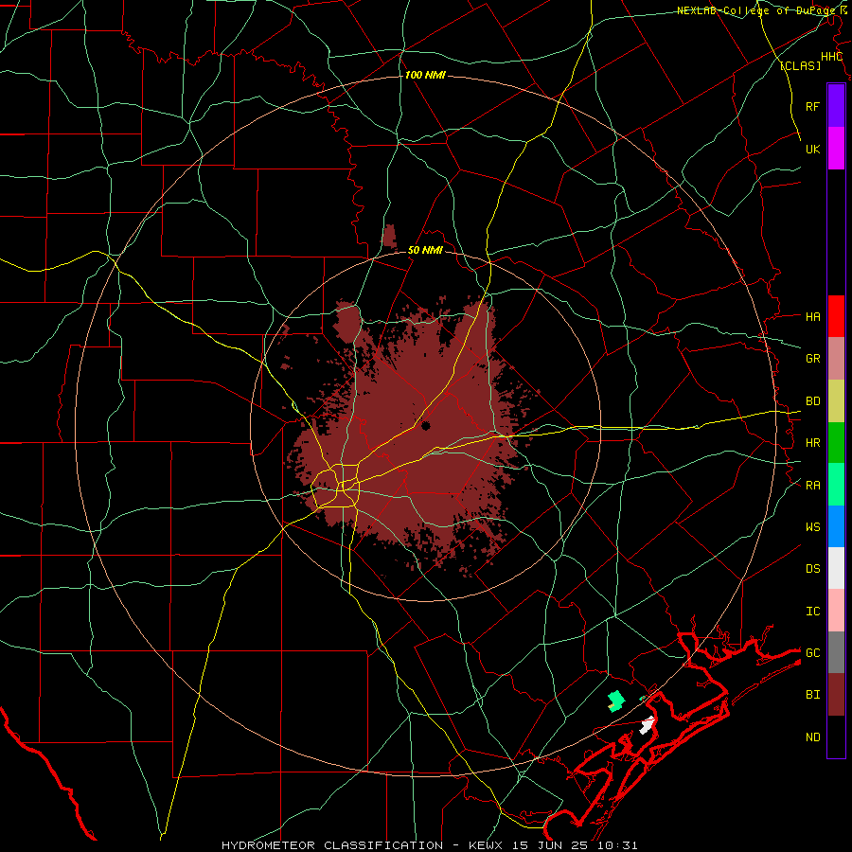Click the "RF" legend label
Image resolution: width=852 pixels, height=852 pixels.
pyautogui.click(x=812, y=106)
